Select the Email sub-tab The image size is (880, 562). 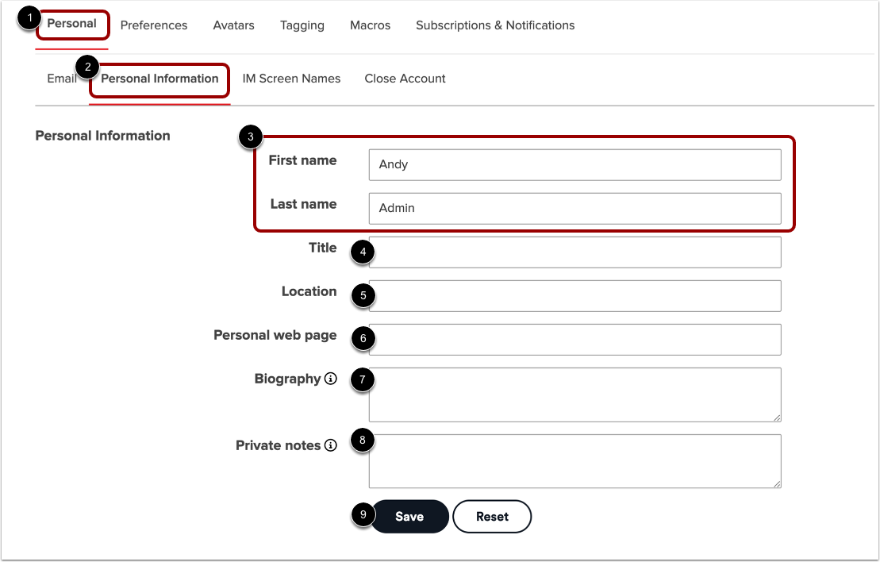click(x=62, y=78)
